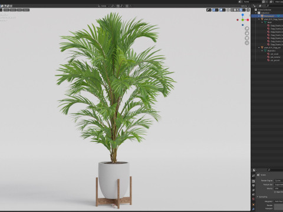This screenshot has width=283, height=212.
Task: Open the Device dropdown
Action: point(278,188)
